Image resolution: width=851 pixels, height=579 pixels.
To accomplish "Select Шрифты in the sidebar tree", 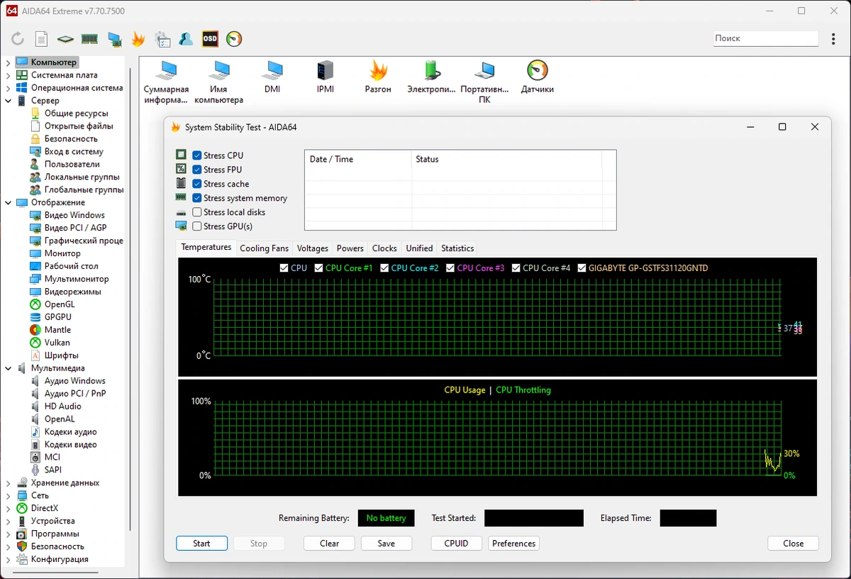I will coord(61,355).
